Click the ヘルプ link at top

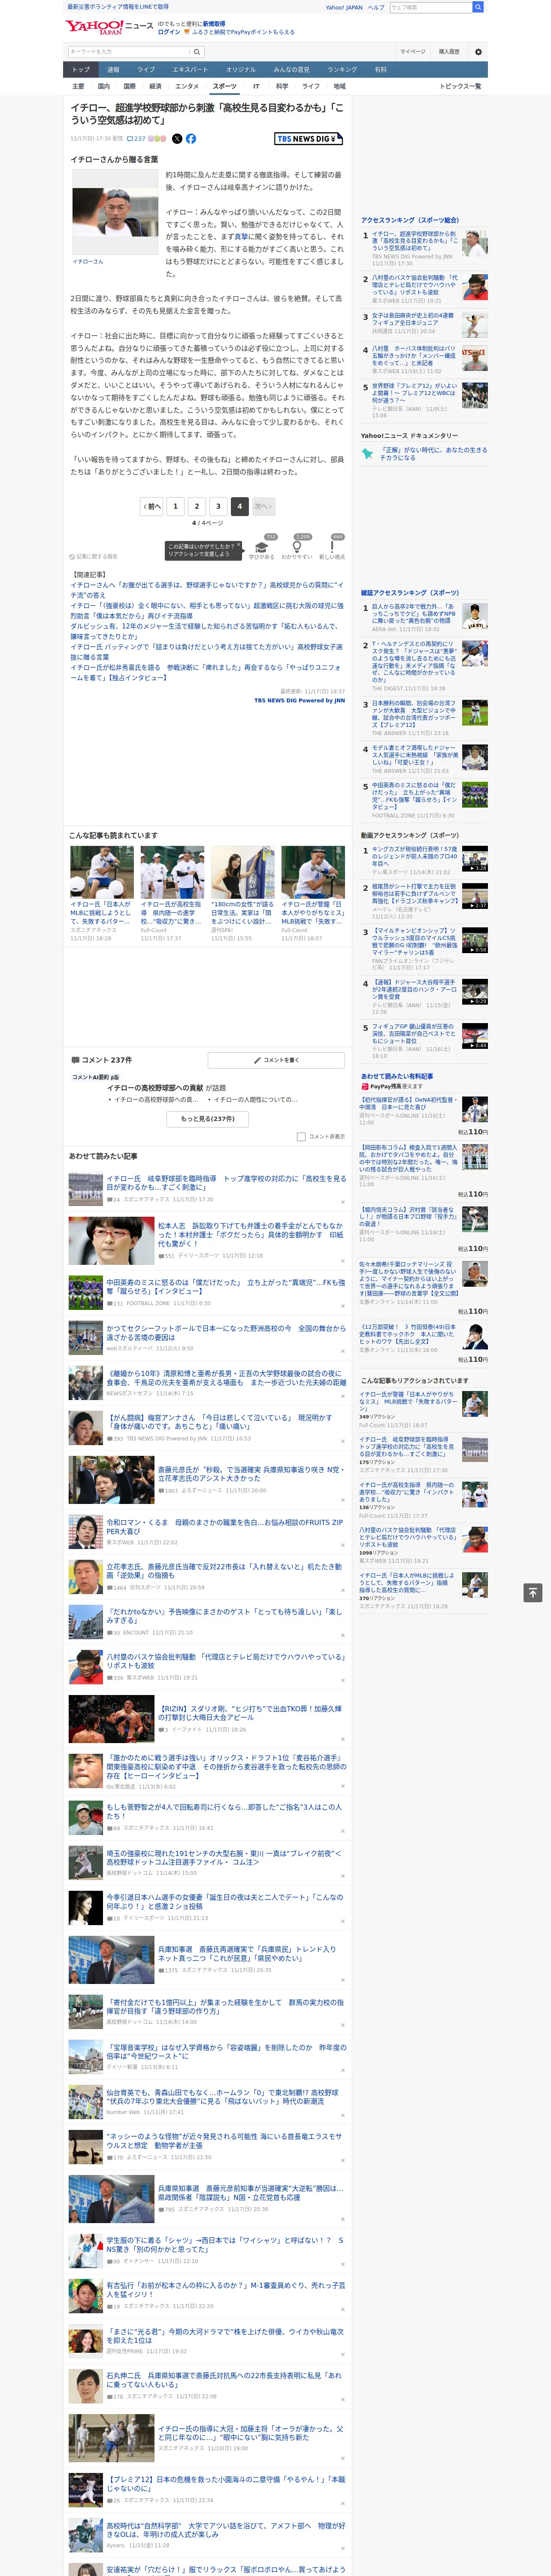376,7
